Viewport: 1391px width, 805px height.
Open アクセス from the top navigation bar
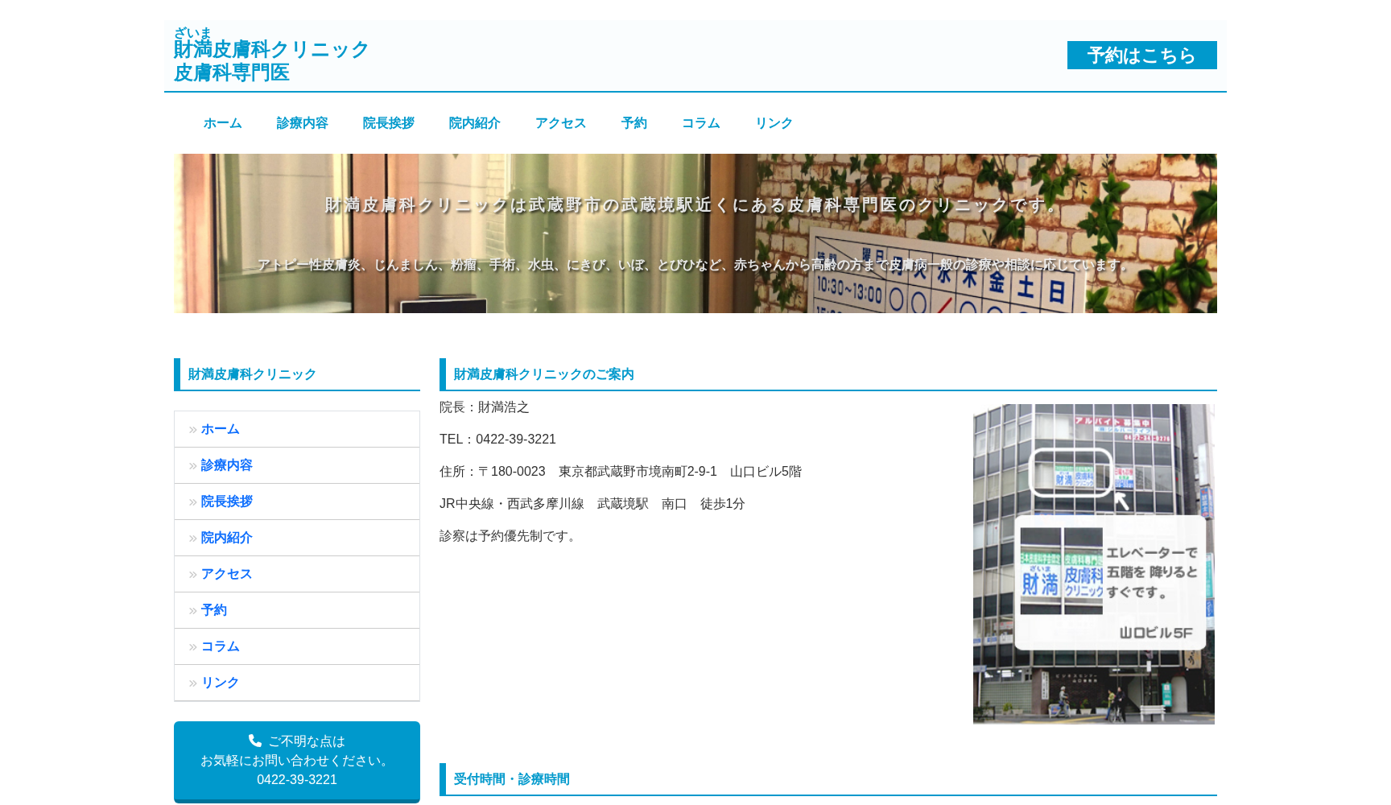(560, 123)
